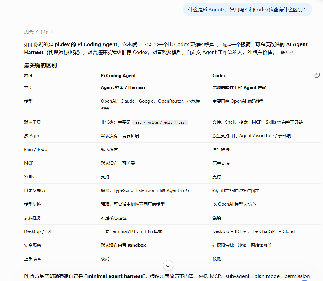
Task: Click the row label "模型"
Action: click(x=28, y=101)
